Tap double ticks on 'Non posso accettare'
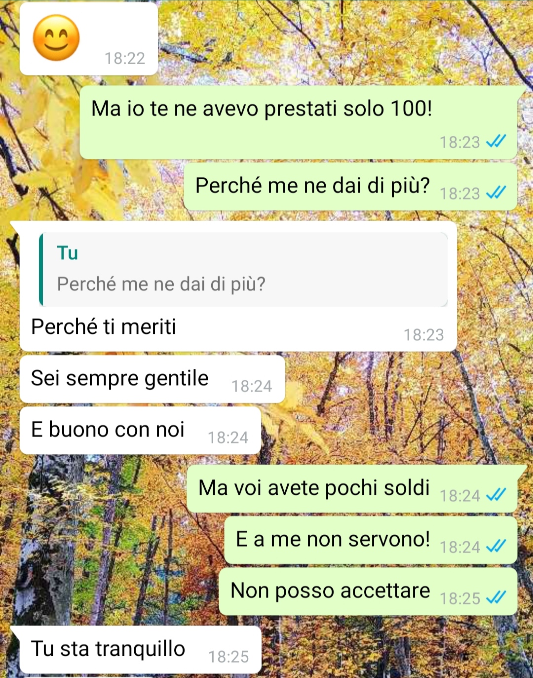 [496, 598]
